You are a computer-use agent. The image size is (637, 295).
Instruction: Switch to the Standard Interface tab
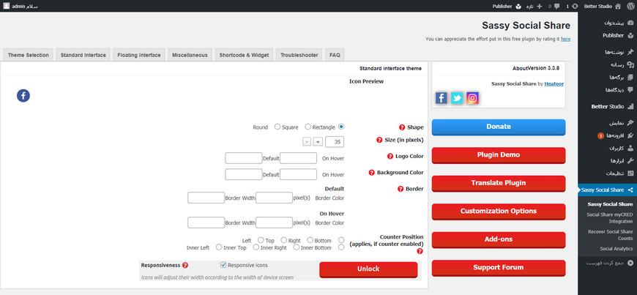coord(83,55)
